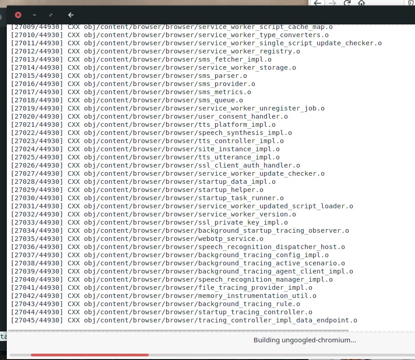Select the line with memory_instrumentation_util.o

coord(164,297)
